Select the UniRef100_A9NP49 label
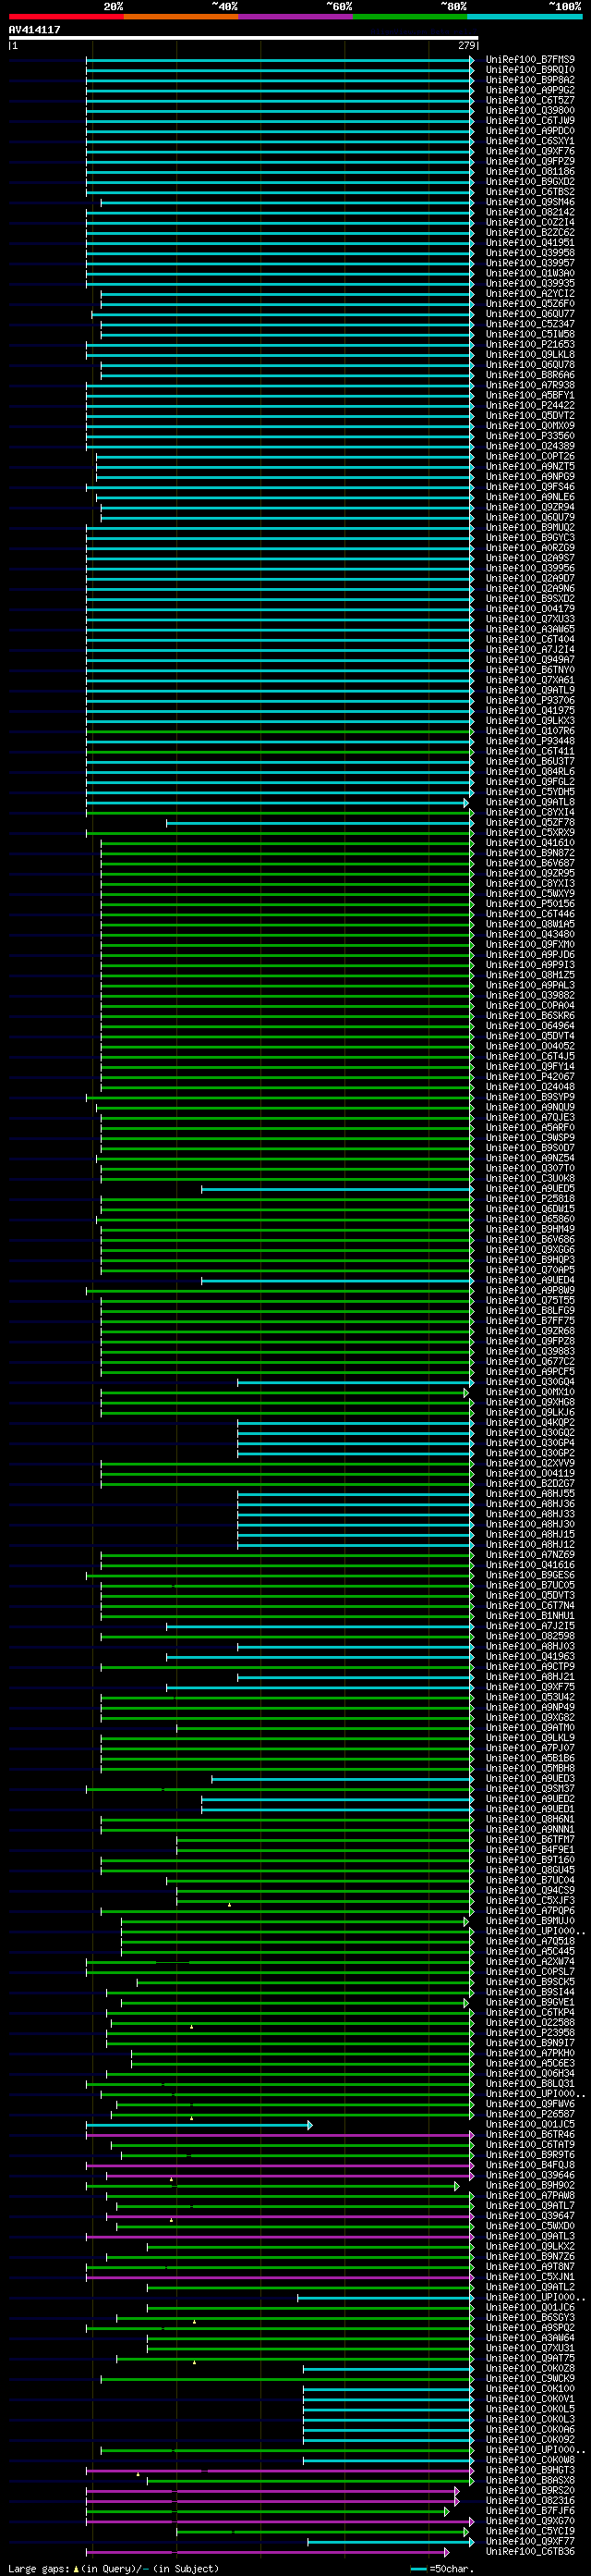Screen dimensions: 591x2576 coord(530,1707)
